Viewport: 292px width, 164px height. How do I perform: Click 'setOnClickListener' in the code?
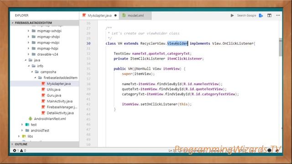click(x=159, y=104)
